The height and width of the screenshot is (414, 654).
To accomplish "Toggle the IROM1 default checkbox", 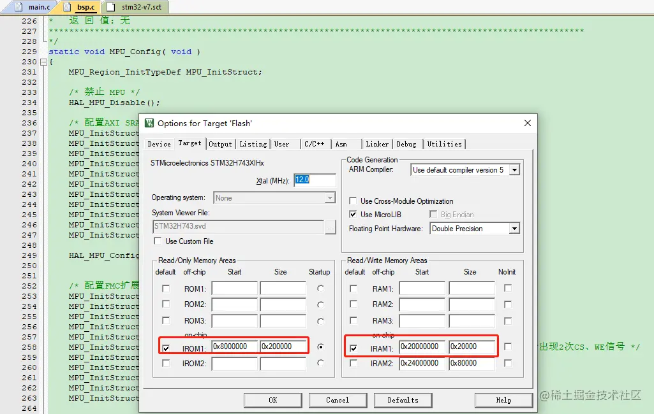I will pos(166,348).
